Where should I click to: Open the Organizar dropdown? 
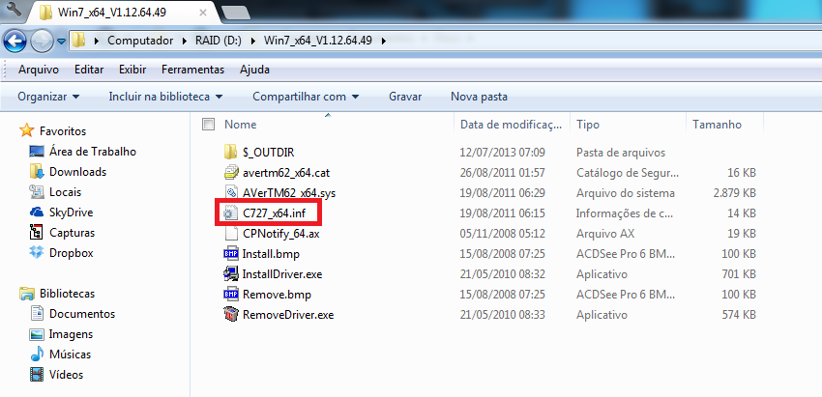[48, 97]
